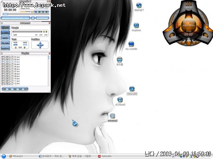Viewport: 213px width, 159px height.
Task: Click the ADD button in the Playlist panel
Action: tap(4, 89)
